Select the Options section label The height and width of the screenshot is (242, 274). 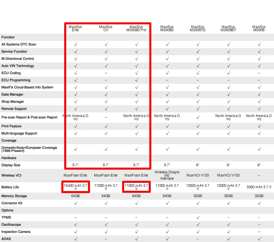tap(7, 210)
